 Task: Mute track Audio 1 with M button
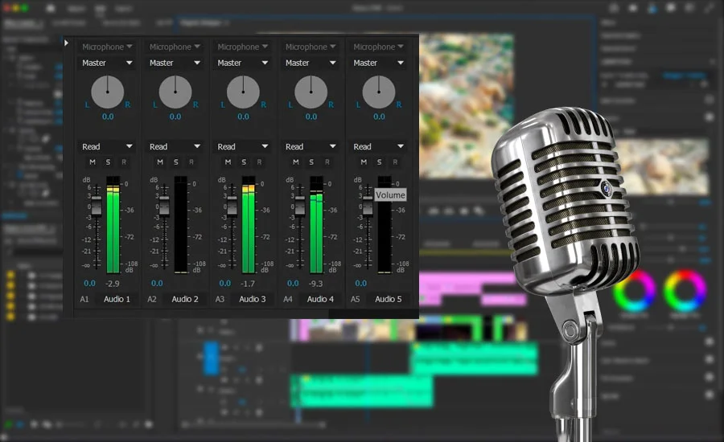pos(93,162)
